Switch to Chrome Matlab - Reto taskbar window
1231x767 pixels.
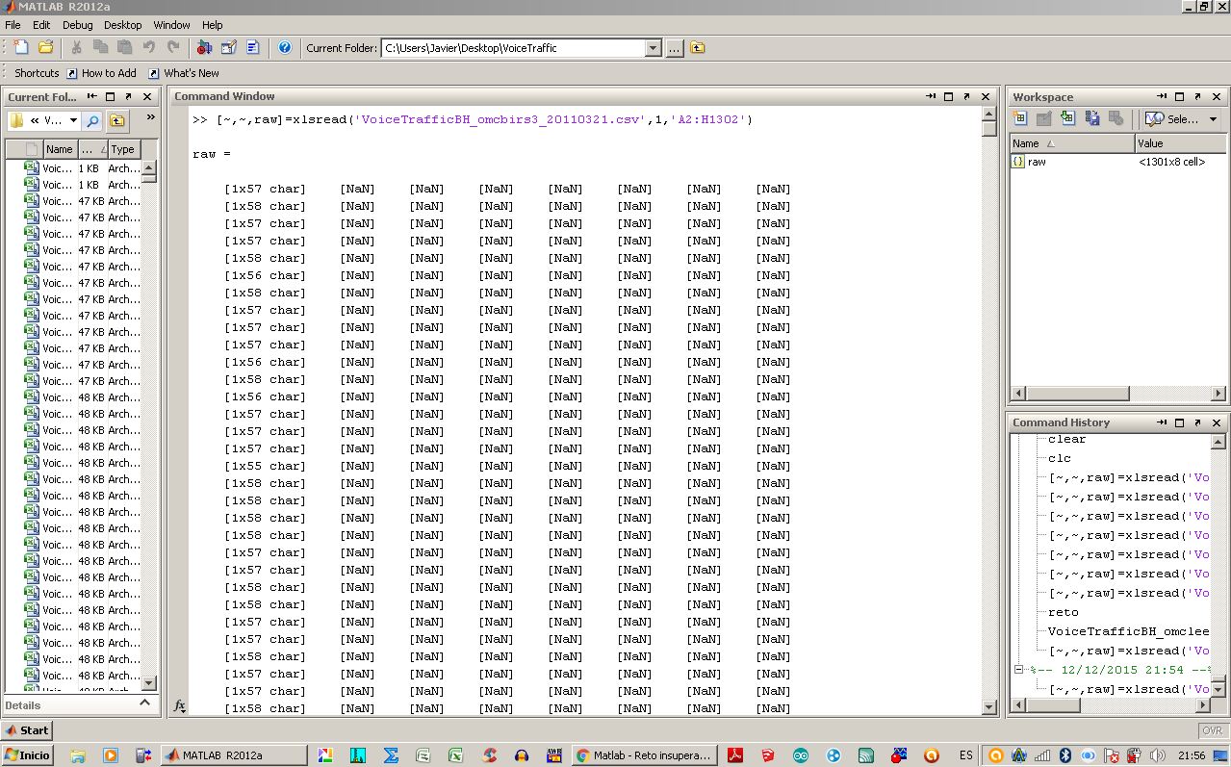644,755
